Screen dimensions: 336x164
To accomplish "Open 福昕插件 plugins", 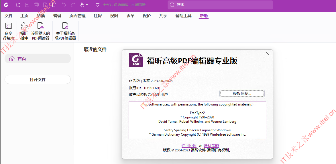I will point(24,31).
